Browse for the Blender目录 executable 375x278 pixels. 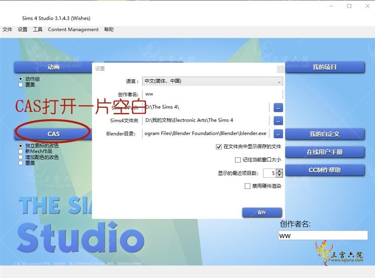(278, 134)
